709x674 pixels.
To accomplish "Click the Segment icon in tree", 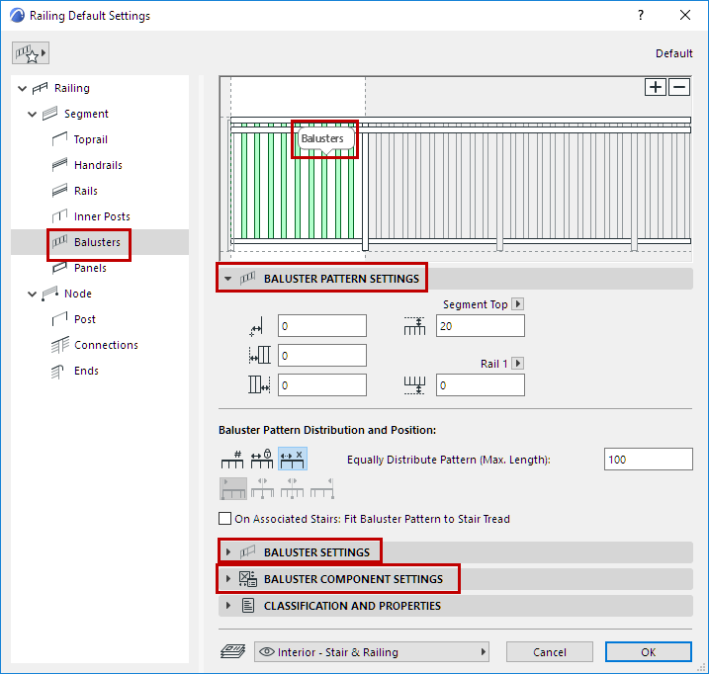I will pyautogui.click(x=49, y=114).
